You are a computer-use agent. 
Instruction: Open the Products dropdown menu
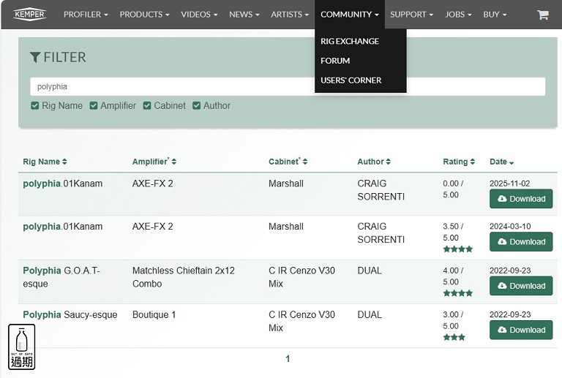click(144, 15)
